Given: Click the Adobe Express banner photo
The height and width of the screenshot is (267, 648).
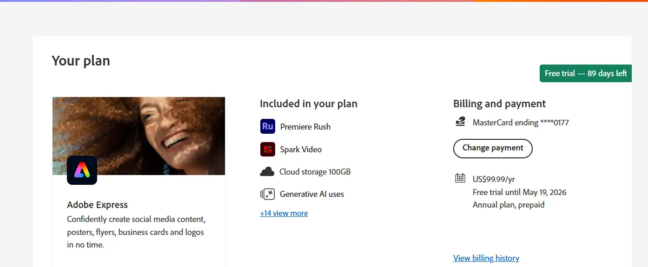Looking at the screenshot, I should coord(139,136).
